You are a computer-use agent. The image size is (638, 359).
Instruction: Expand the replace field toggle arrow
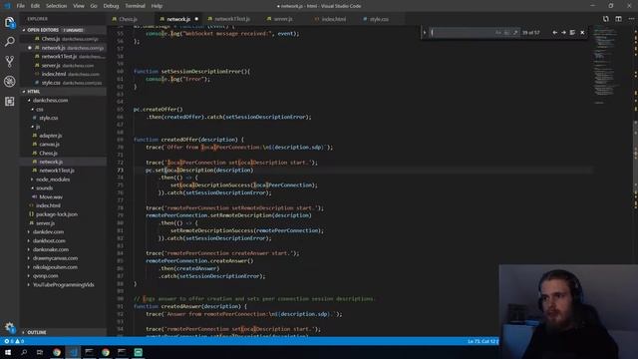(x=425, y=32)
